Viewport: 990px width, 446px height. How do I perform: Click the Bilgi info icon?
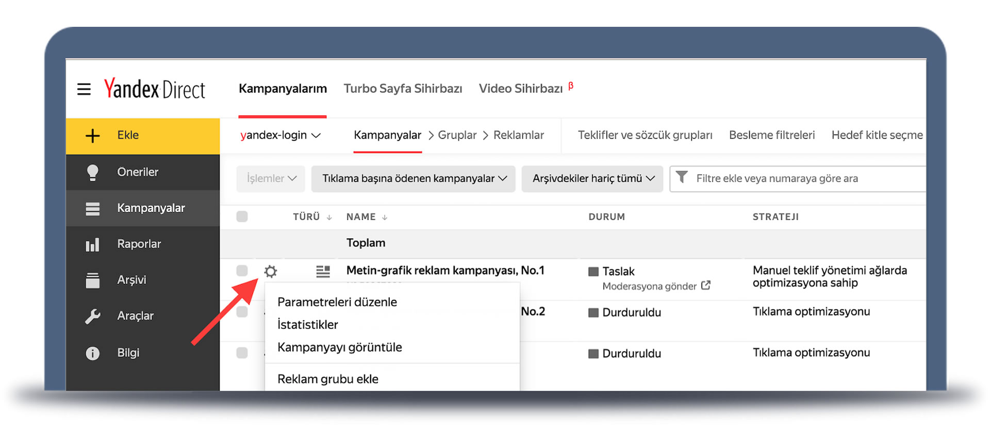[x=93, y=353]
